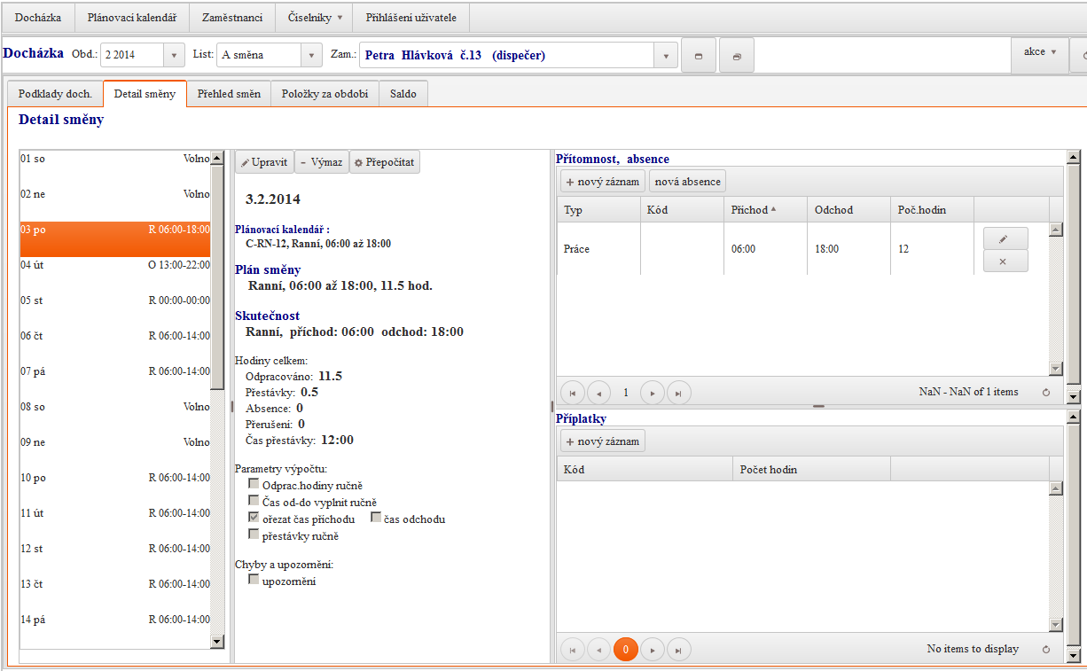Screen dimensions: 1087x671
Task: Toggle the 'ořezat čas příchodu' checkbox
Action: (254, 518)
